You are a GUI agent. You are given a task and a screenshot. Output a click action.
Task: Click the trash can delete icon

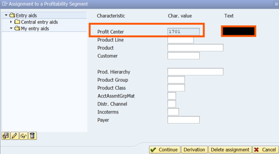click(x=33, y=136)
